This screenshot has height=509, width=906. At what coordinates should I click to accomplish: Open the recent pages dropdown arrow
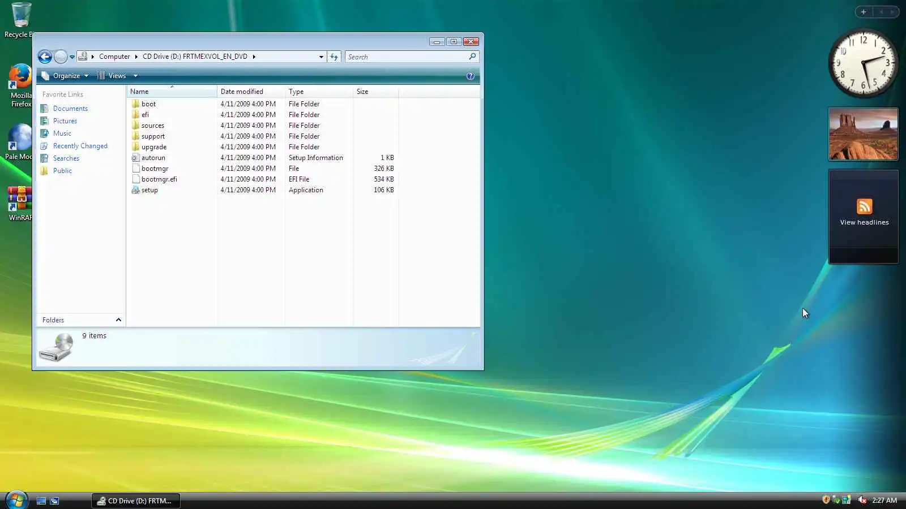72,57
